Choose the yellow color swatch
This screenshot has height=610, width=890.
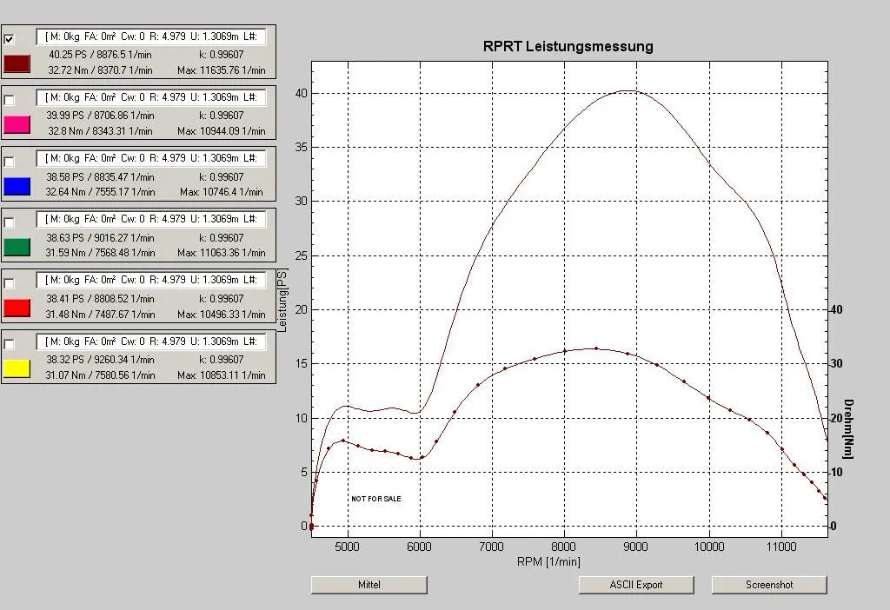(x=17, y=368)
